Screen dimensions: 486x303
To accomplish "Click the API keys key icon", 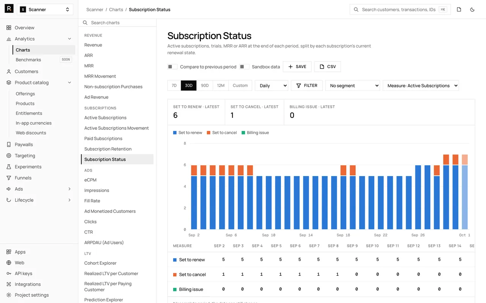I will [9, 273].
